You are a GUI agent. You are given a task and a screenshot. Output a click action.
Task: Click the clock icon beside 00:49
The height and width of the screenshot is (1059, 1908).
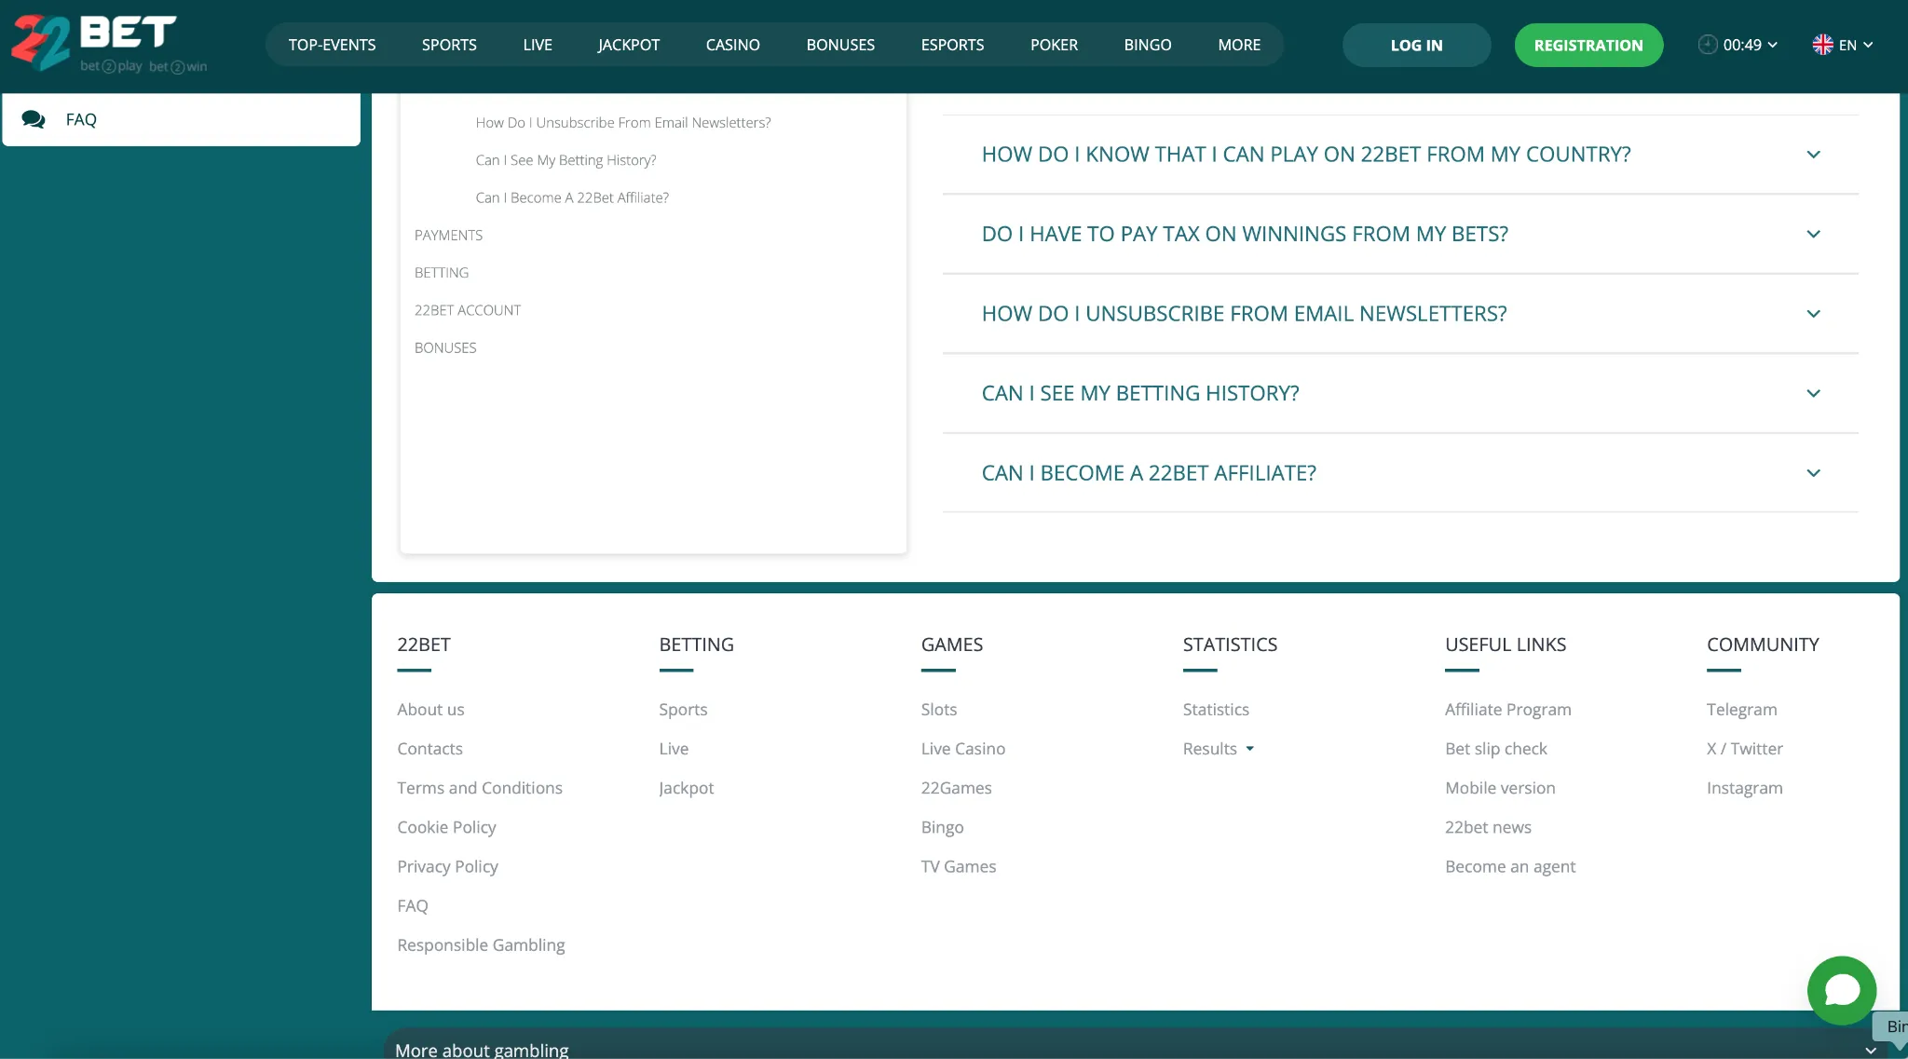coord(1707,45)
